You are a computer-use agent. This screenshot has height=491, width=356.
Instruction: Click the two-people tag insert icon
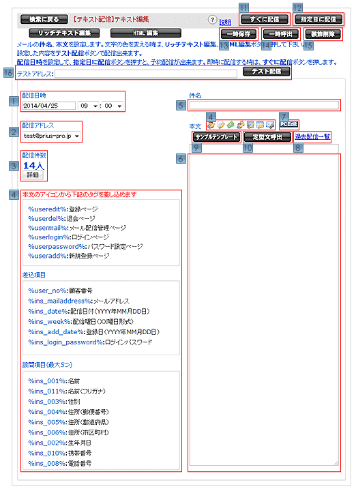pyautogui.click(x=241, y=125)
